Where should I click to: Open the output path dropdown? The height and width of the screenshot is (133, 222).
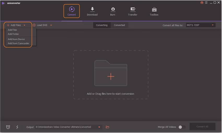99,127
